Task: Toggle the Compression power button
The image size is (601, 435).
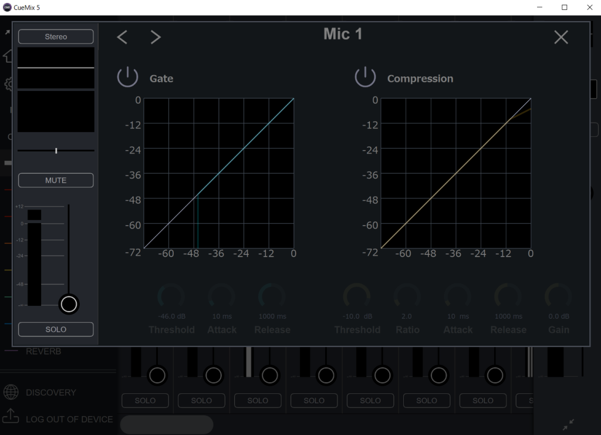Action: [364, 77]
